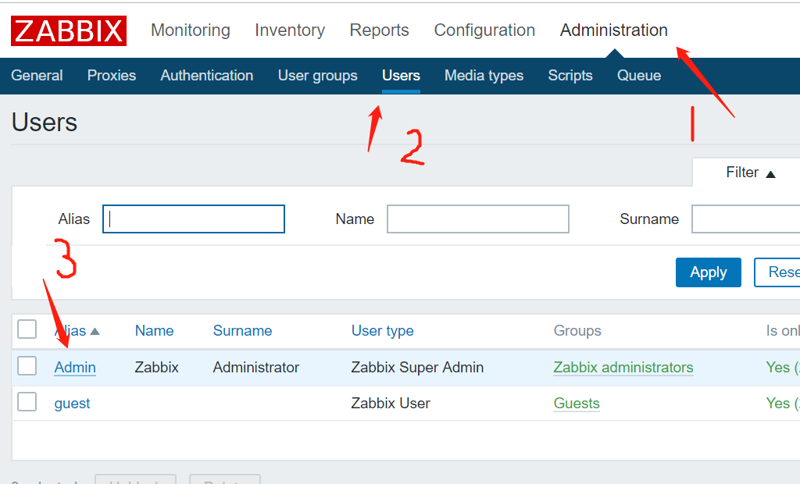Tick the select-all users checkbox
Image resolution: width=800 pixels, height=484 pixels.
tap(27, 329)
